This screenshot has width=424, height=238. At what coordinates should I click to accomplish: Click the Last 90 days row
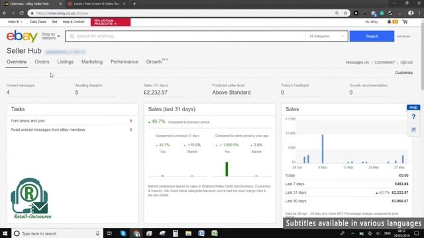pyautogui.click(x=346, y=201)
